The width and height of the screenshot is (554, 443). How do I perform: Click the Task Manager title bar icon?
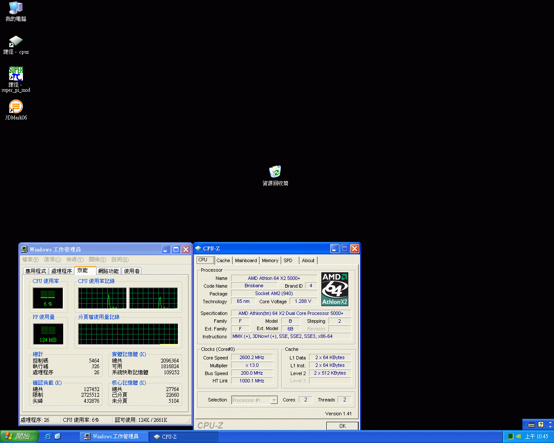point(25,249)
